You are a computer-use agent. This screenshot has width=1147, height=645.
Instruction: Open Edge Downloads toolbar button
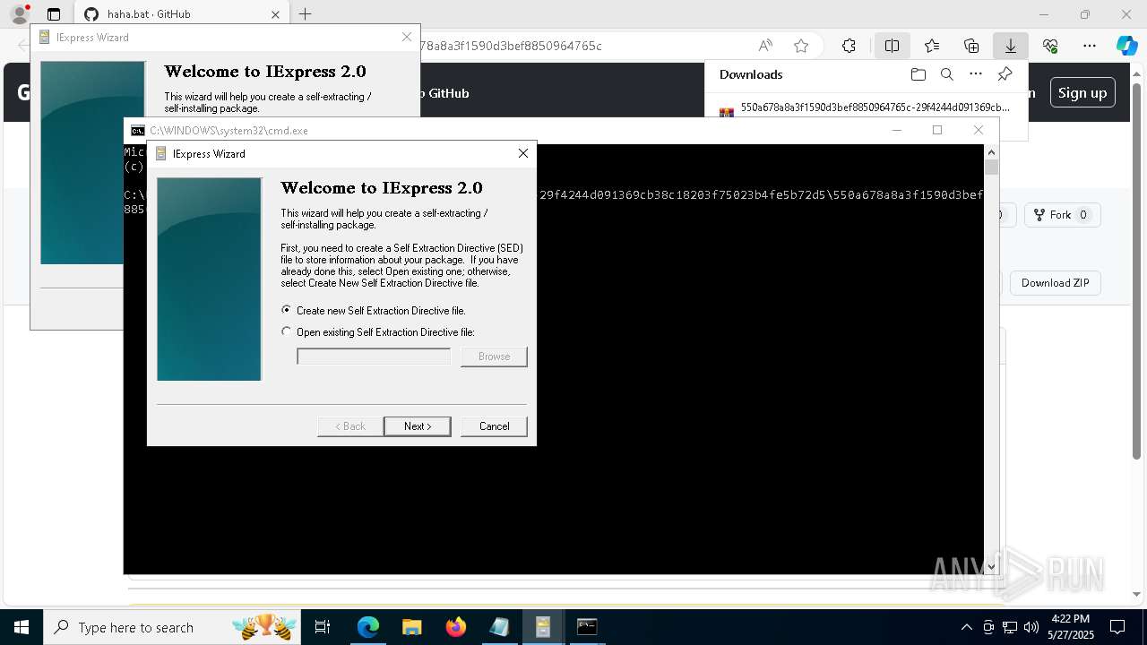pyautogui.click(x=1011, y=46)
